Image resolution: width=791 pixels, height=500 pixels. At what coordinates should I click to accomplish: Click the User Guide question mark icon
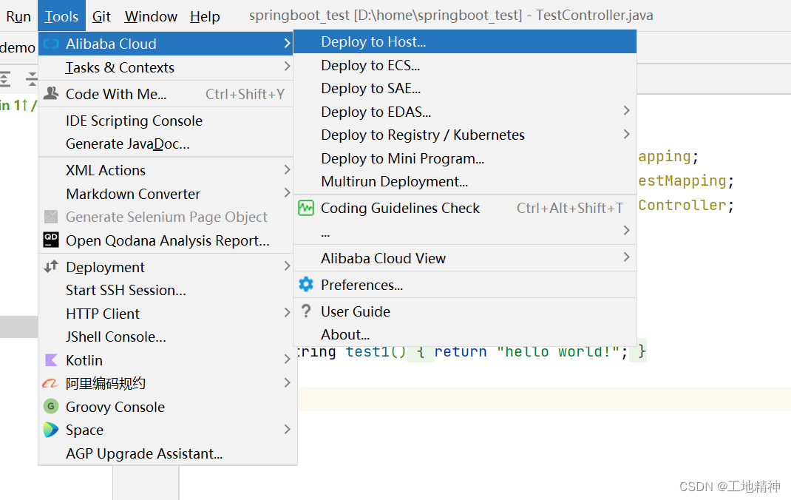[306, 311]
